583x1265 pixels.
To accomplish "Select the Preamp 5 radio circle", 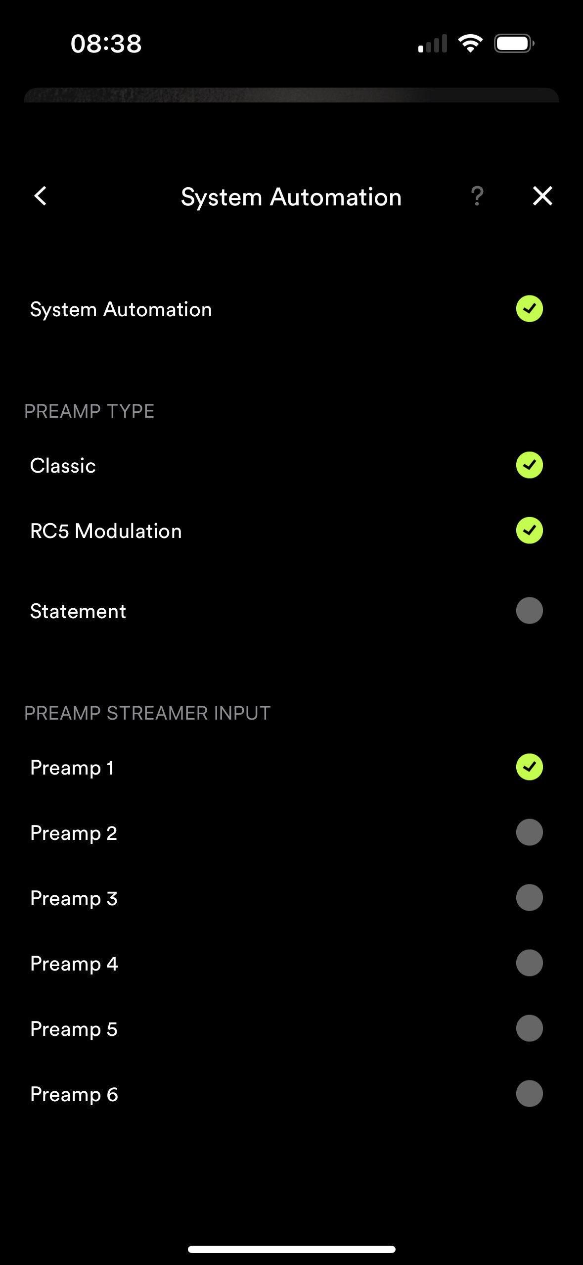I will (x=529, y=1028).
